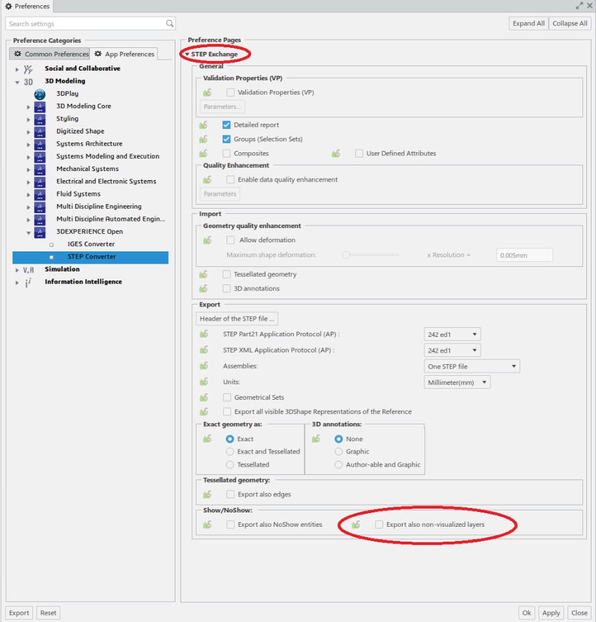The width and height of the screenshot is (596, 622).
Task: Click the lock icon beside Export also non-visualized layers
Action: 356,524
